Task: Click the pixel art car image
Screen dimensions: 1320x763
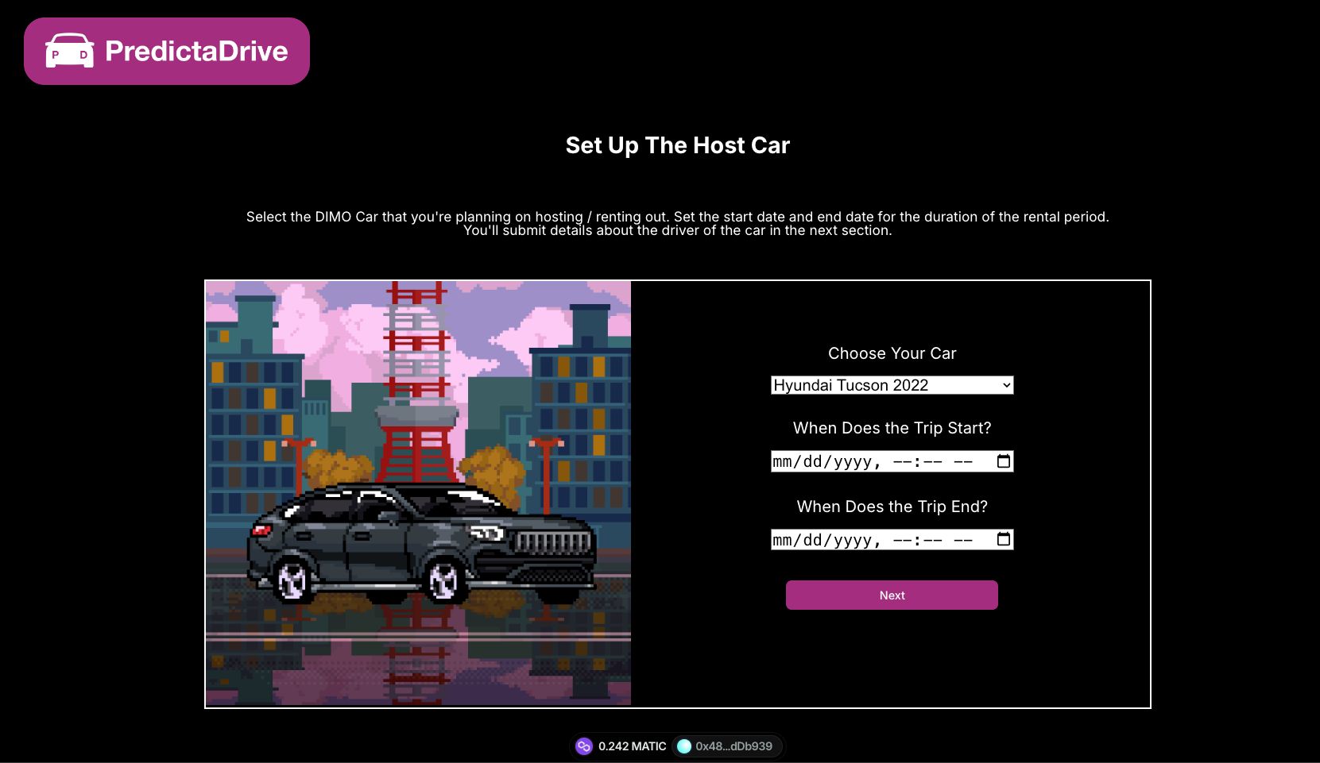Action: [x=418, y=493]
